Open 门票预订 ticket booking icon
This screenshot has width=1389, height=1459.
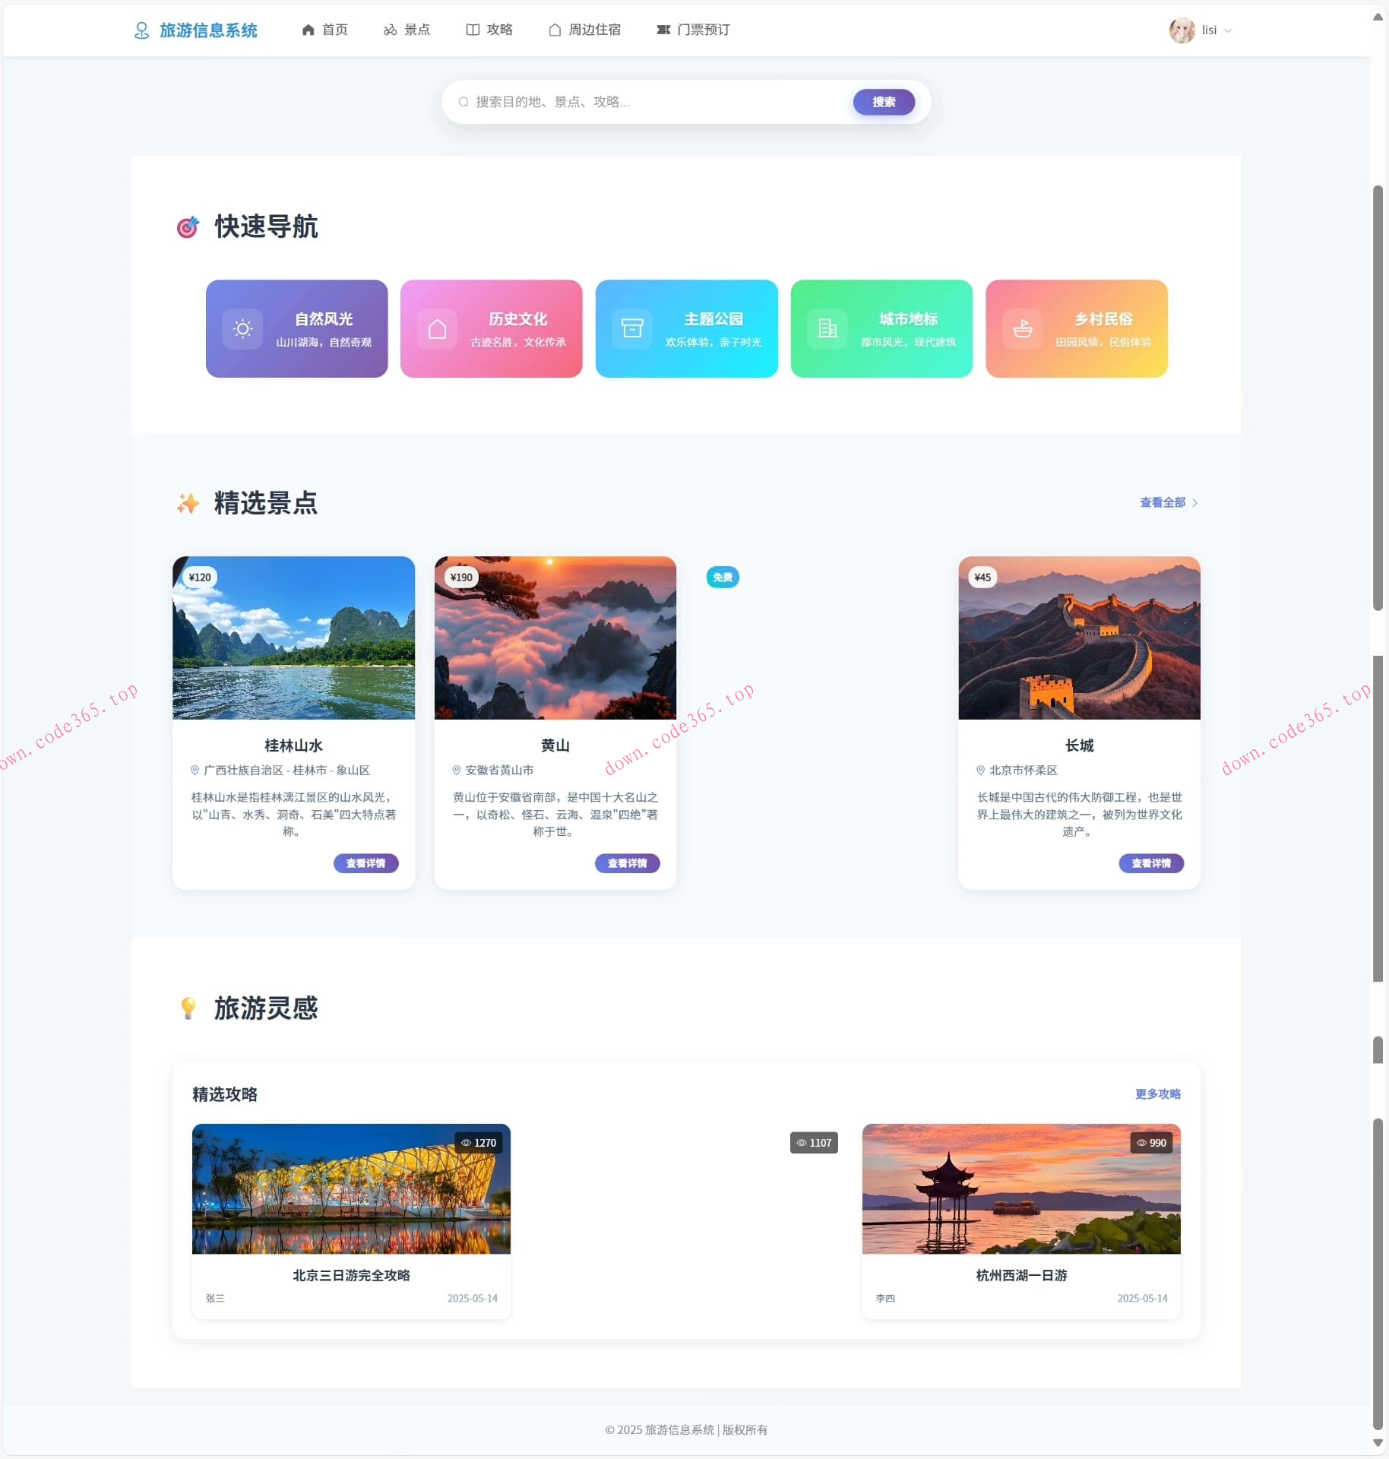pos(663,30)
